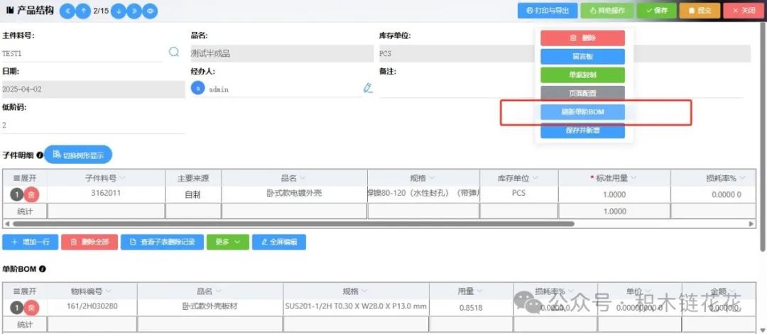Toggle 展开 in the 子件明细 table header
The height and width of the screenshot is (334, 767).
coord(25,178)
